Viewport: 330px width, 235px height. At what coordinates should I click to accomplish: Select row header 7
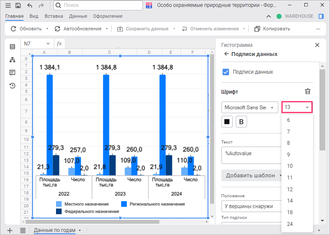(26, 111)
